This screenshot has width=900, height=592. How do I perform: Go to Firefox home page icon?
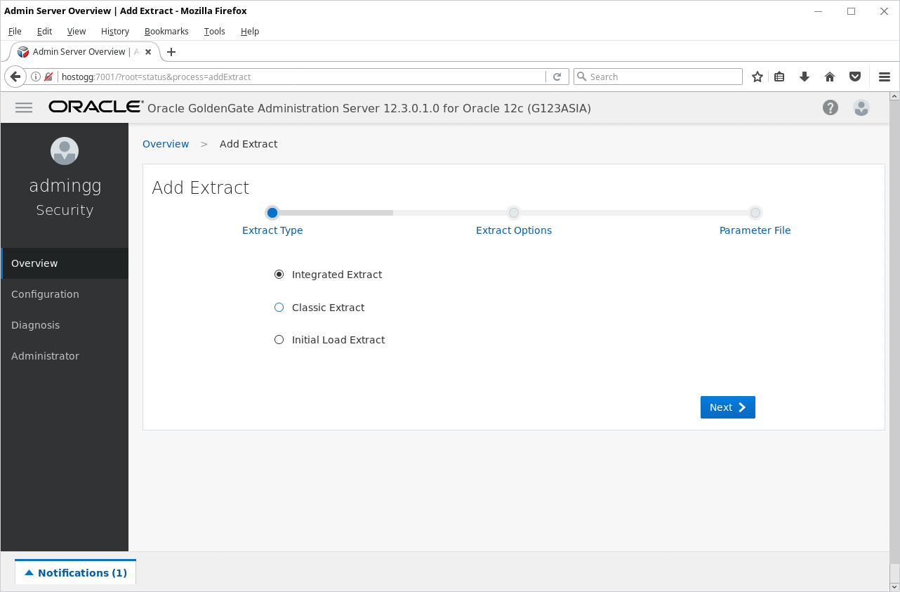click(x=830, y=77)
